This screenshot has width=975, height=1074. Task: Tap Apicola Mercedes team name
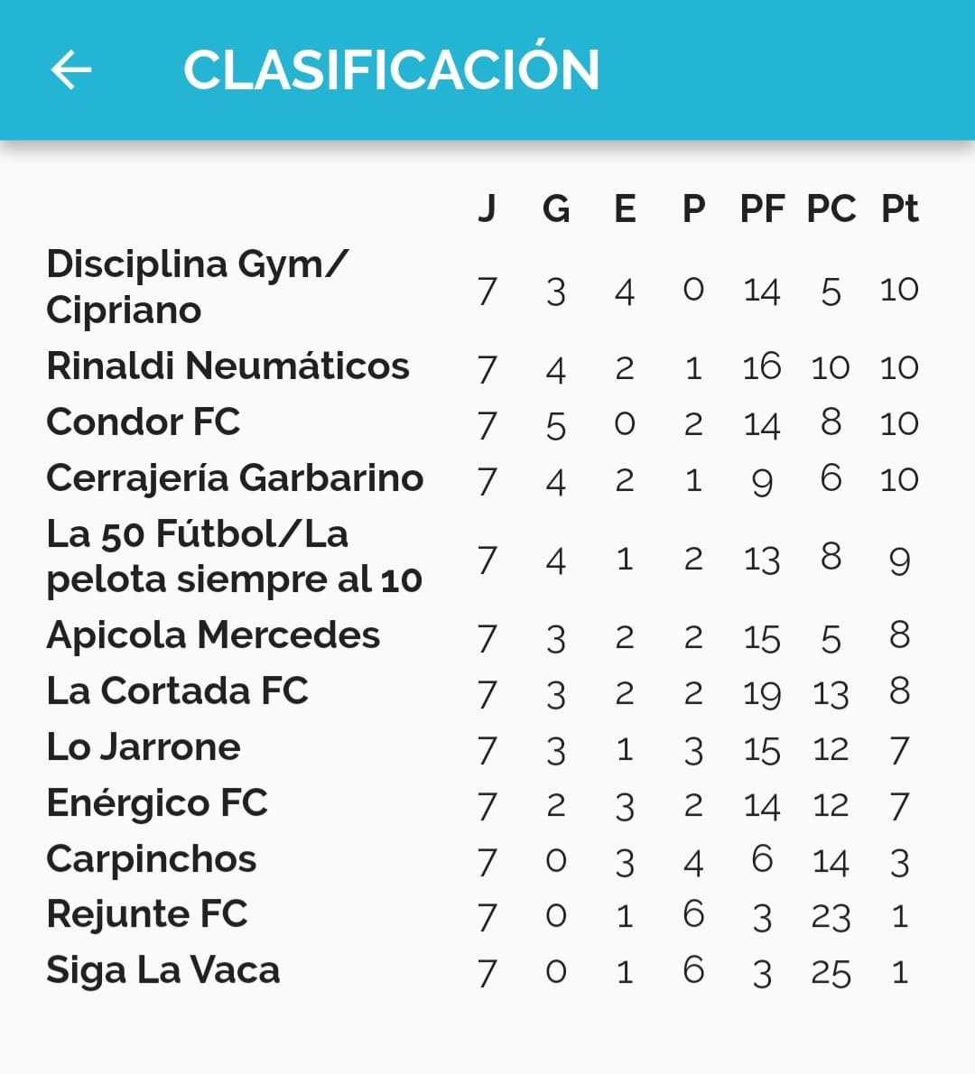[x=213, y=635]
